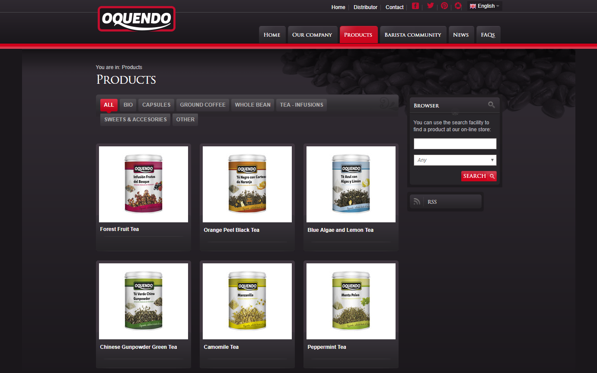Click the red circular icon after Pinterest
This screenshot has height=373, width=597.
(458, 6)
